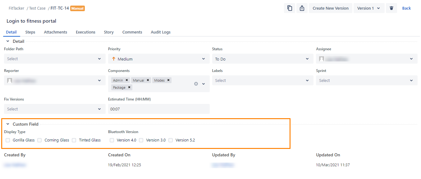421x179 pixels.
Task: Switch to the Steps tab
Action: tap(30, 32)
